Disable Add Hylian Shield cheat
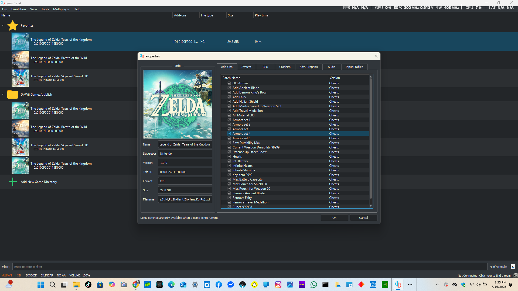 (x=229, y=102)
